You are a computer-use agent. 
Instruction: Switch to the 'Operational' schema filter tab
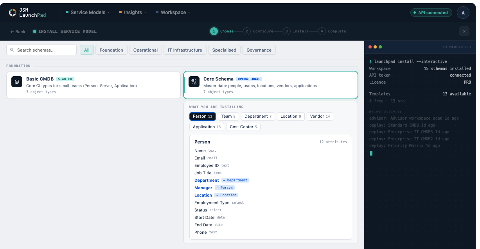point(145,50)
